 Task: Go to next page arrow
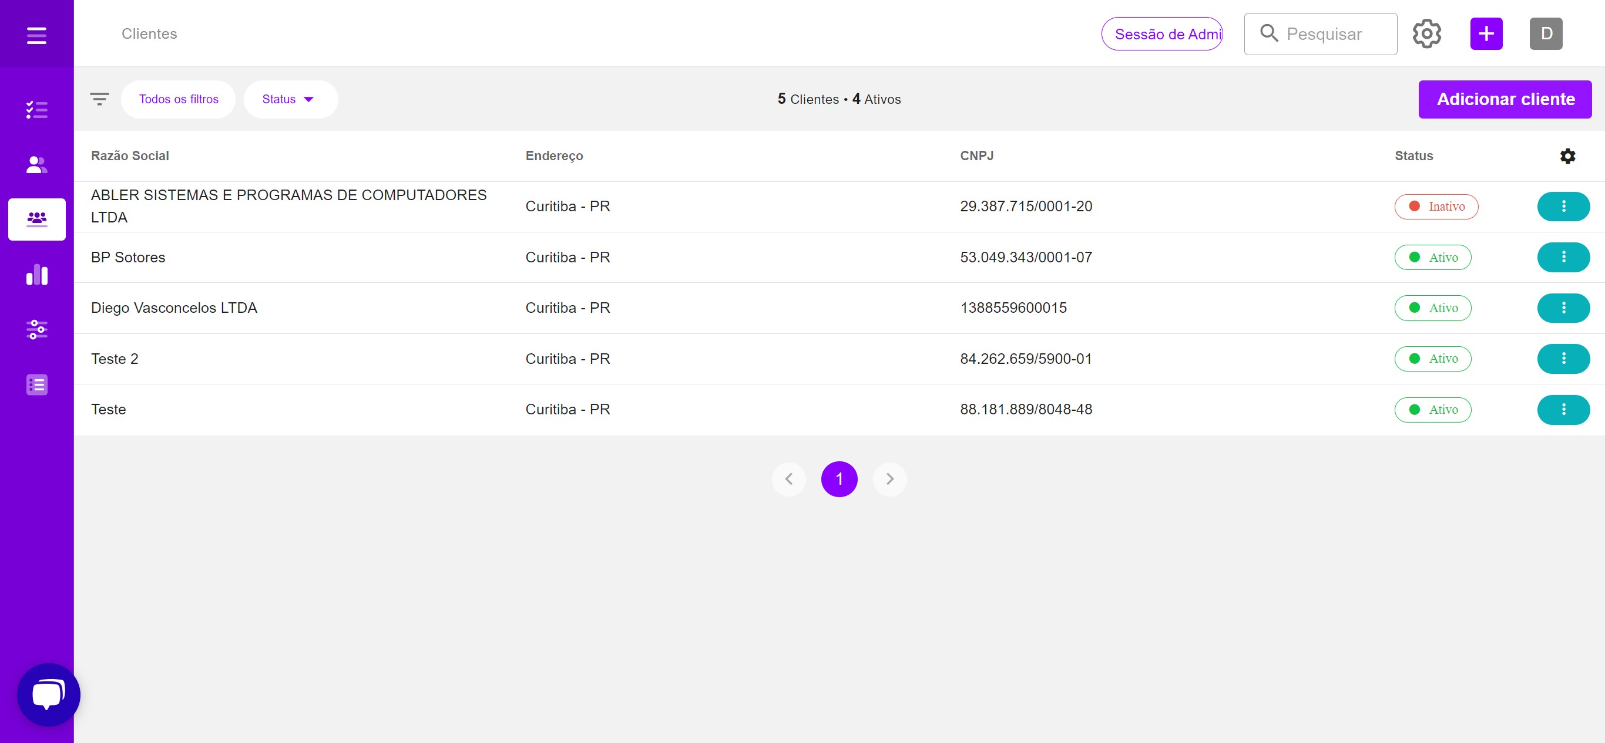pyautogui.click(x=889, y=478)
